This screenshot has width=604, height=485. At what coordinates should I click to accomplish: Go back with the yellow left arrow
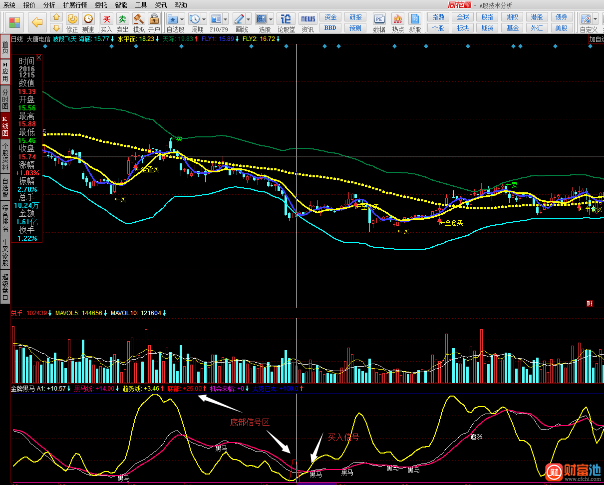[x=37, y=22]
